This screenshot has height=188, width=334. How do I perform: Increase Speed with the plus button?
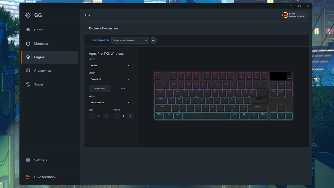pos(130,116)
